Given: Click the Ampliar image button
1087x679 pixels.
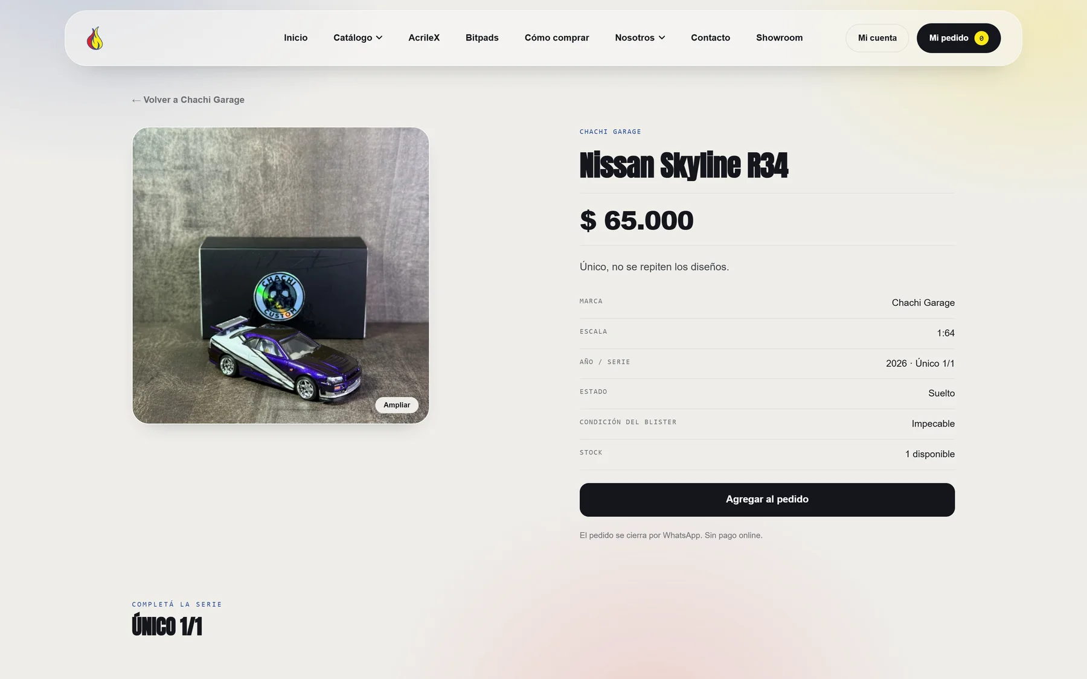Looking at the screenshot, I should (x=397, y=405).
